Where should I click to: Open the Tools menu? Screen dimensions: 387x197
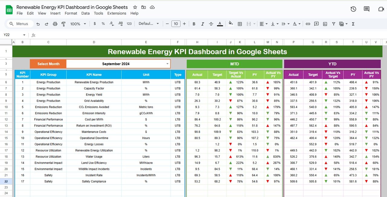[x=99, y=13]
